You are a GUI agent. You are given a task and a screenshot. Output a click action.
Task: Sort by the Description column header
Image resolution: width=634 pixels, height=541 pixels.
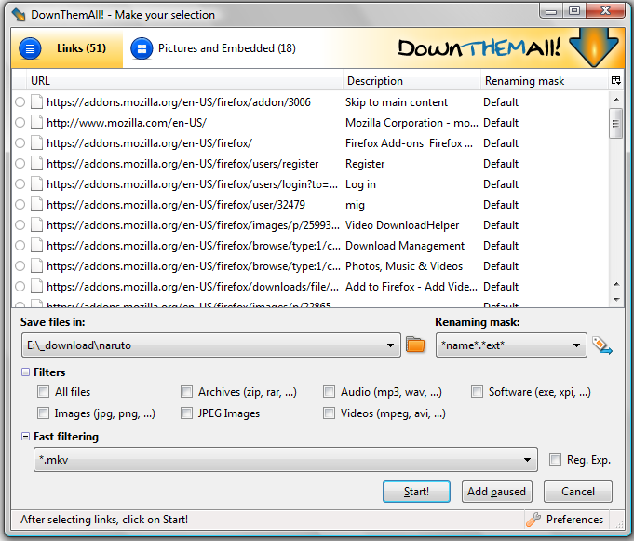tap(411, 80)
